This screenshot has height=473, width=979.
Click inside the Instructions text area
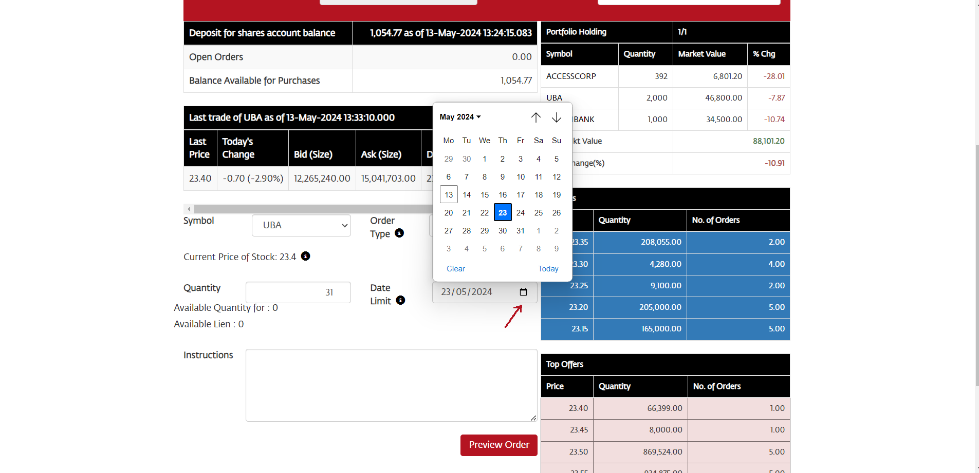(391, 385)
